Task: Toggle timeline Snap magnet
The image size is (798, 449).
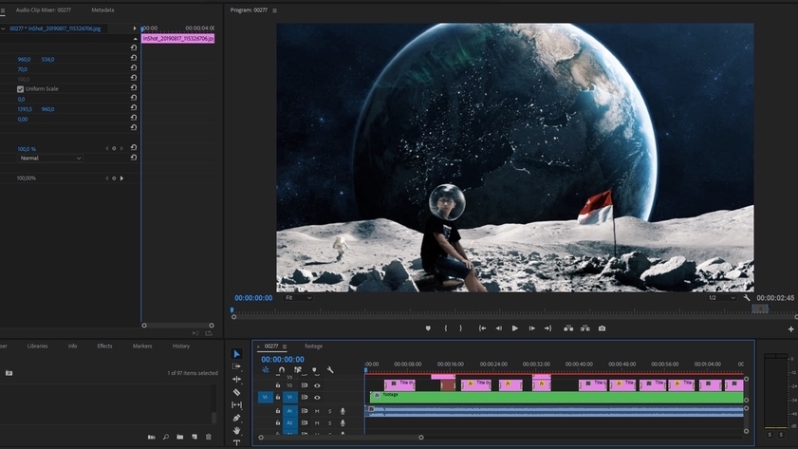Action: tap(282, 370)
